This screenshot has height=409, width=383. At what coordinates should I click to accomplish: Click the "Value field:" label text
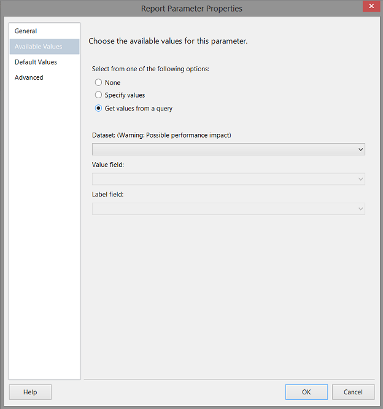pos(108,165)
